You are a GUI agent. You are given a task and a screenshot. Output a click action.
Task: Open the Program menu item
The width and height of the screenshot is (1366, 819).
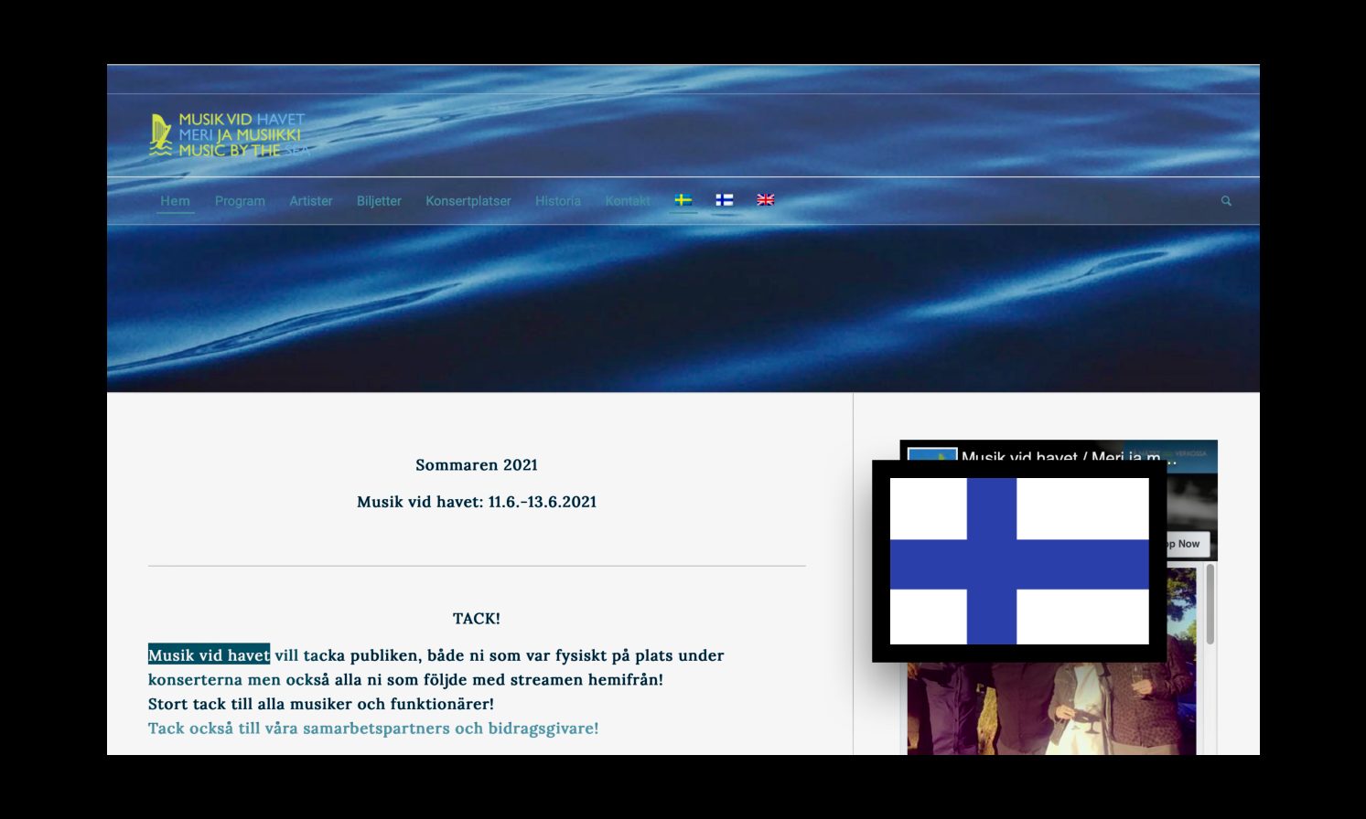point(240,201)
